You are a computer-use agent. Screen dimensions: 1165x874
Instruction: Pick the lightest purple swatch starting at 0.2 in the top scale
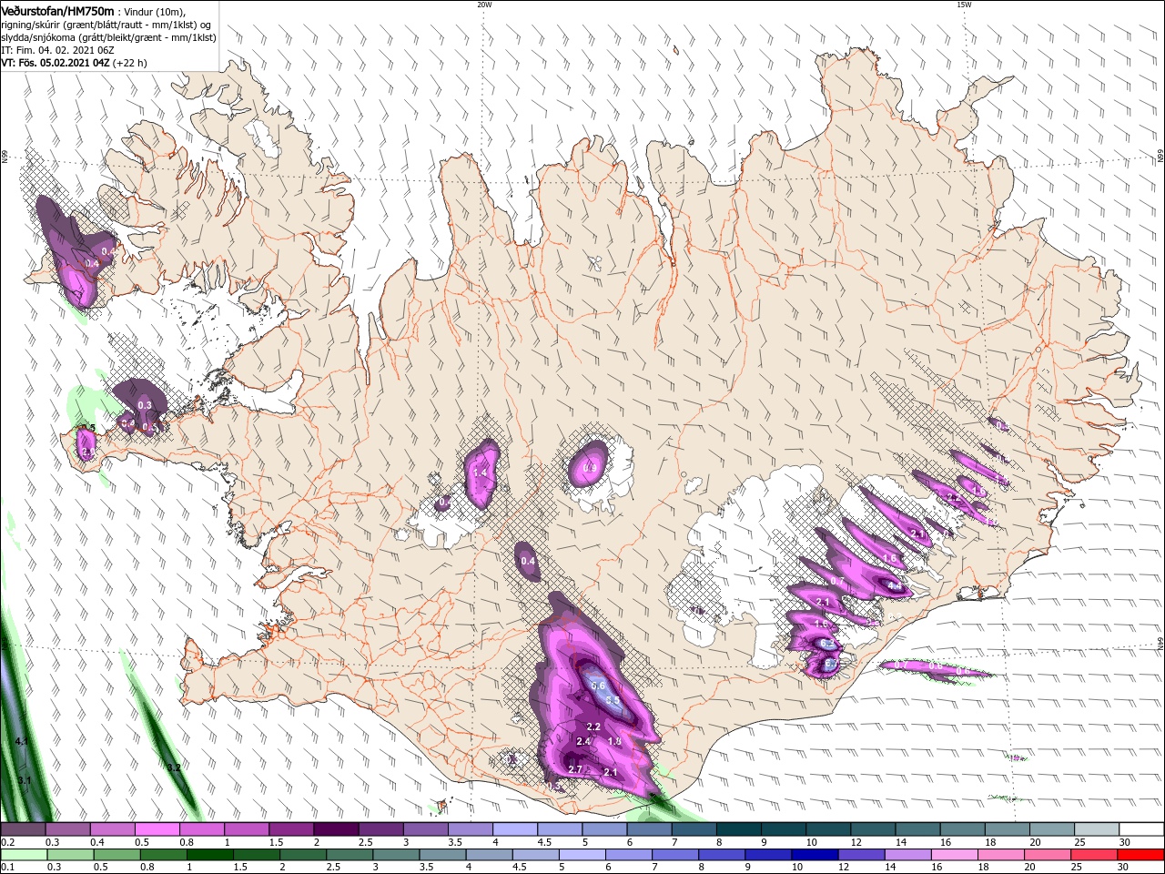tap(23, 829)
